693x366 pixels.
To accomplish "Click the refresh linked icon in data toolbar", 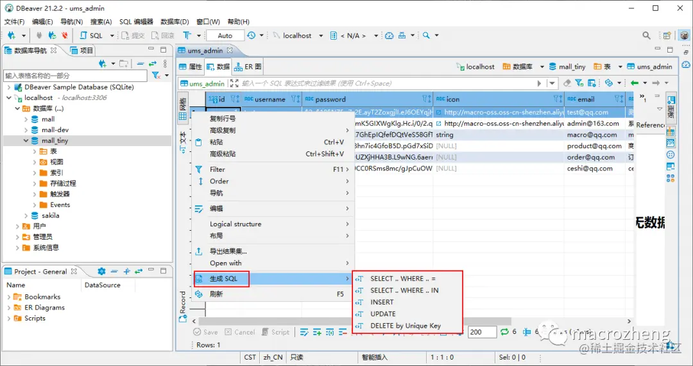I will tap(608, 83).
